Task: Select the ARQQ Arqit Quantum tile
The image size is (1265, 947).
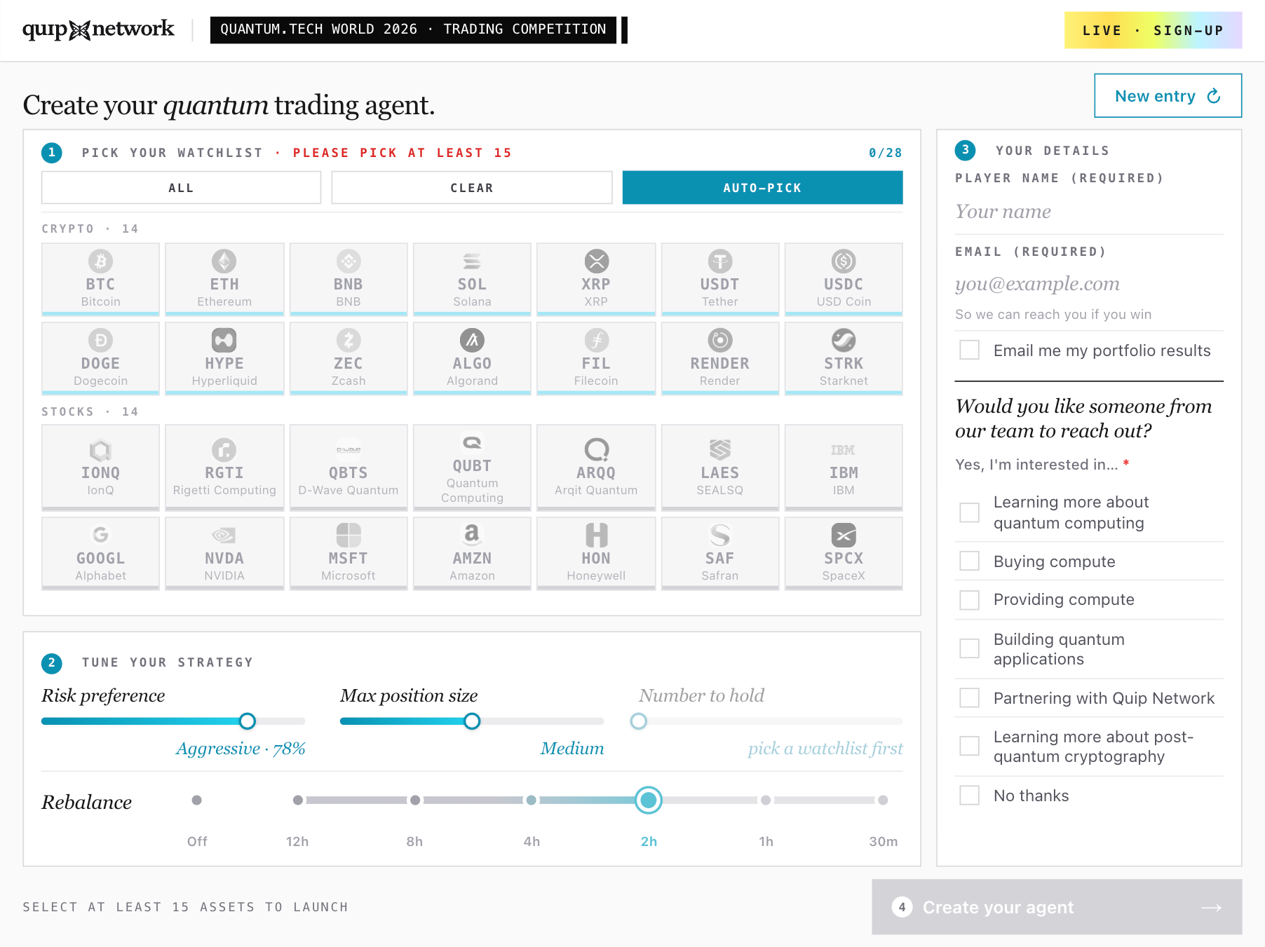Action: click(596, 468)
